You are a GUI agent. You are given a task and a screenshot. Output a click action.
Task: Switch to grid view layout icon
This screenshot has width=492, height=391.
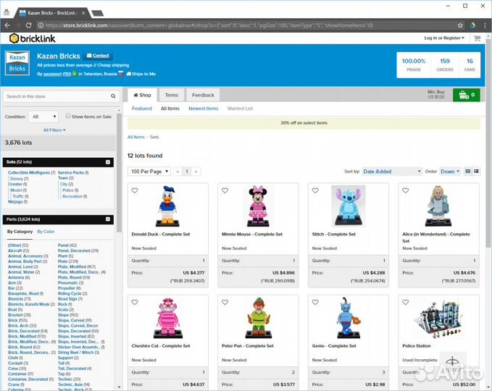point(467,172)
